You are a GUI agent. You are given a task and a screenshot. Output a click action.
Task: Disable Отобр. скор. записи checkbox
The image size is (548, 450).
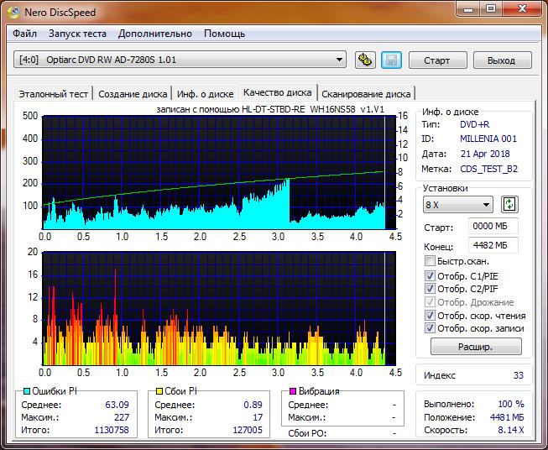[431, 328]
